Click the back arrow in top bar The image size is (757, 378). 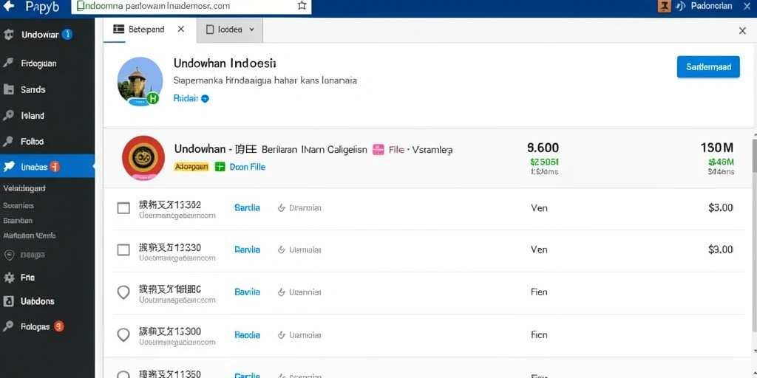(x=8, y=6)
